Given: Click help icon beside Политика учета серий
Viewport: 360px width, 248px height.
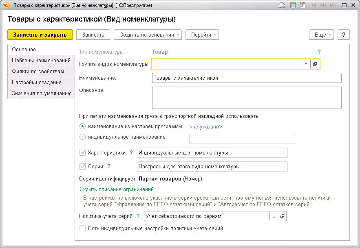Looking at the screenshot, I should pos(138,216).
